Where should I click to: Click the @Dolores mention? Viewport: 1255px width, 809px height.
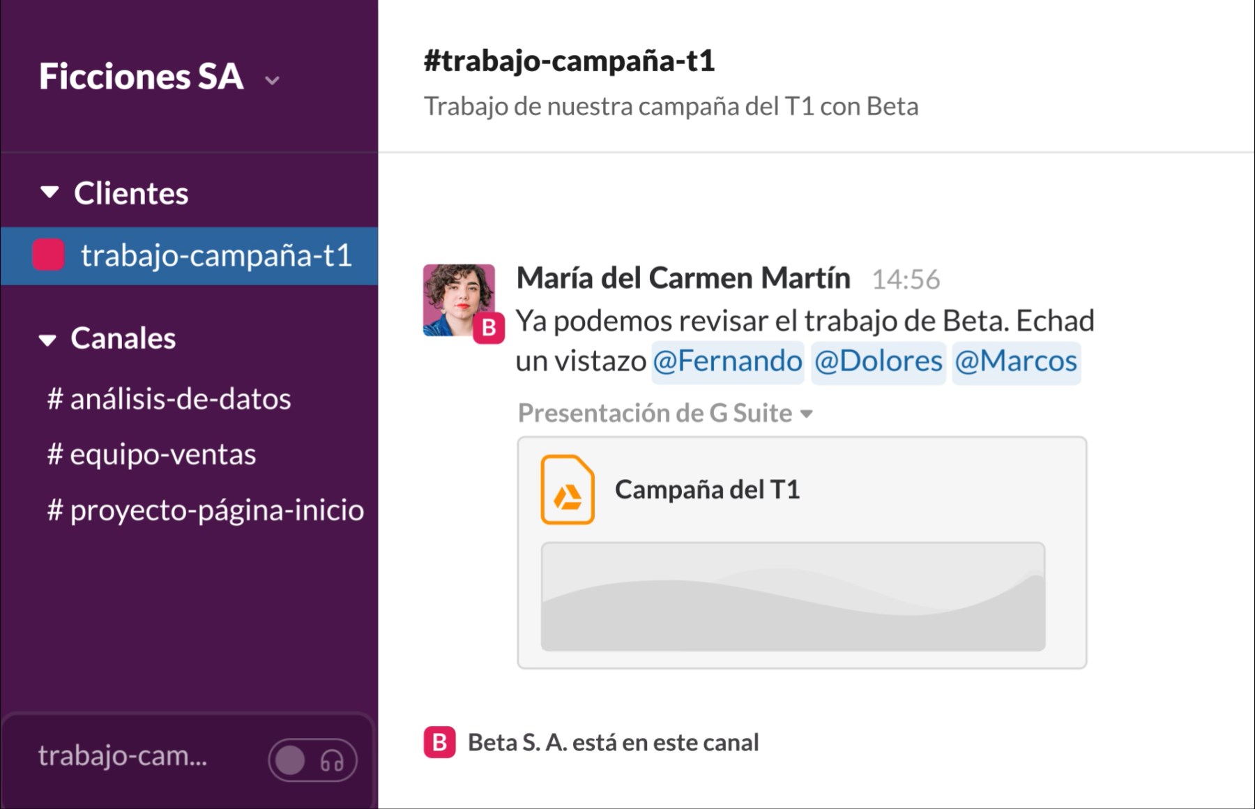(878, 362)
